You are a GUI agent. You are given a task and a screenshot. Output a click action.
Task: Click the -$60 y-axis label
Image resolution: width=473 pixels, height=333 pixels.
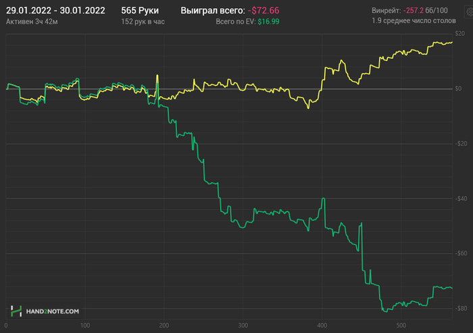[461, 253]
